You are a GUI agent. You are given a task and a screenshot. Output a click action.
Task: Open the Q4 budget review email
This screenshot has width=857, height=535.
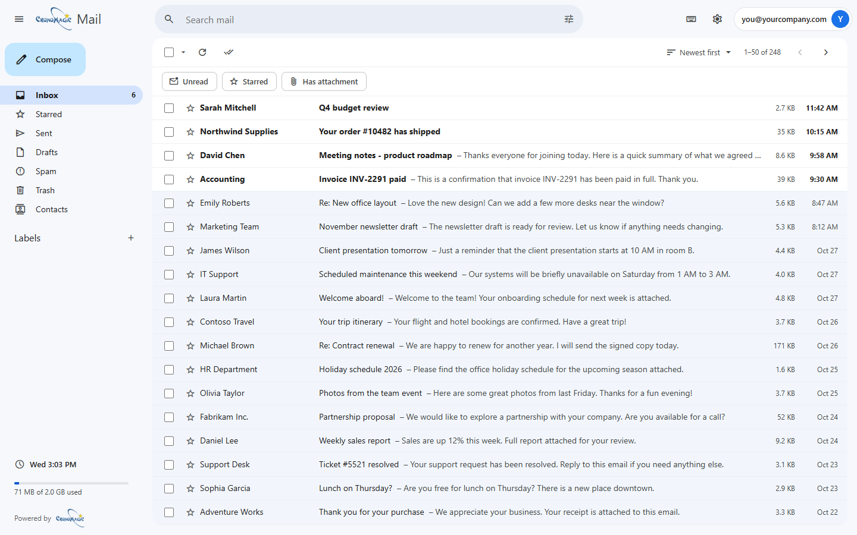[x=500, y=108]
